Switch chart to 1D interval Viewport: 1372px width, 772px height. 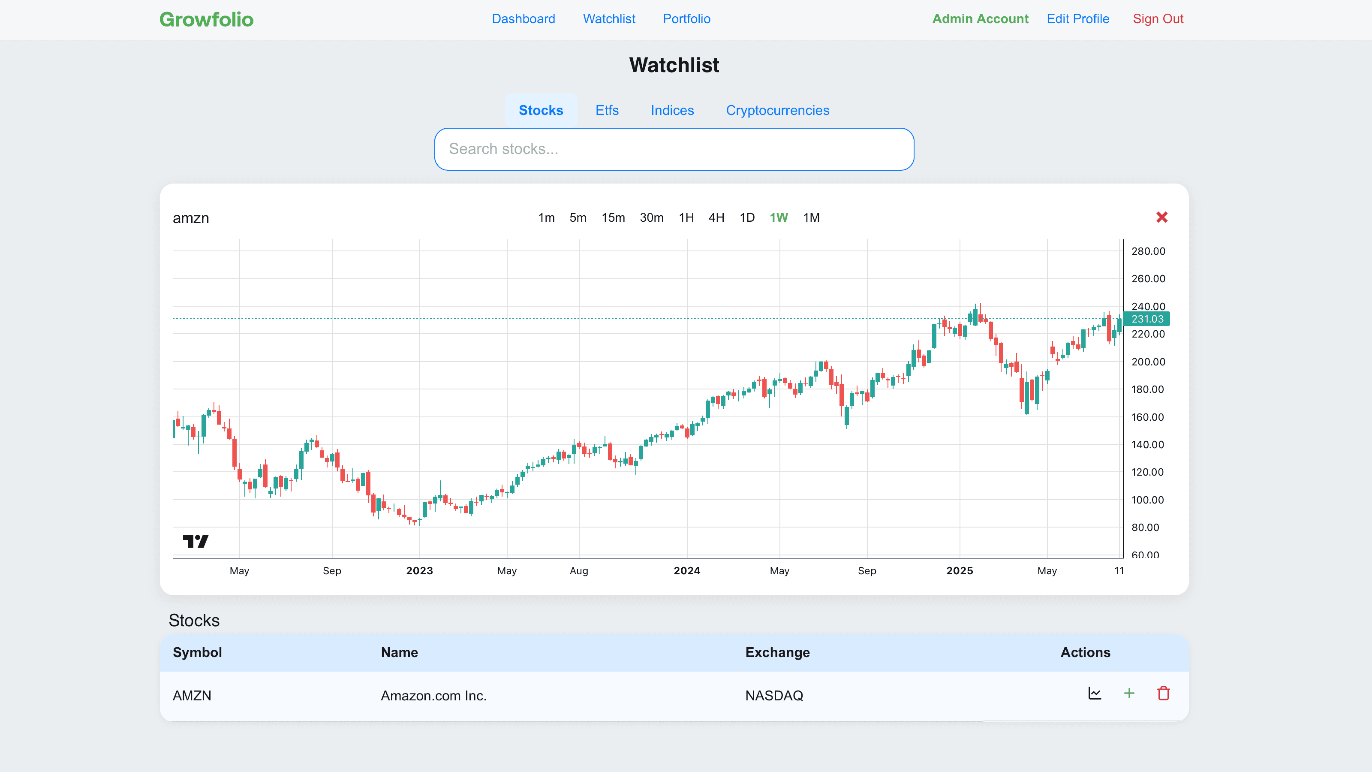tap(747, 217)
